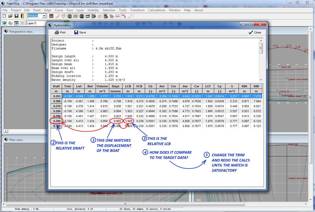
Task: Toggle the red control net display icon
Action: (51, 16)
